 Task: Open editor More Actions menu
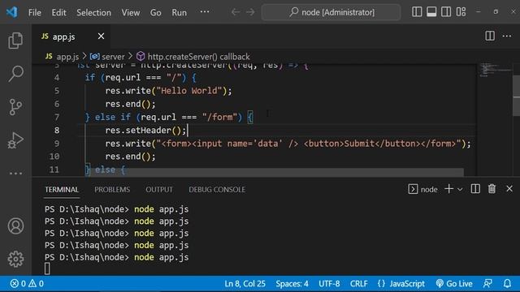click(x=507, y=36)
